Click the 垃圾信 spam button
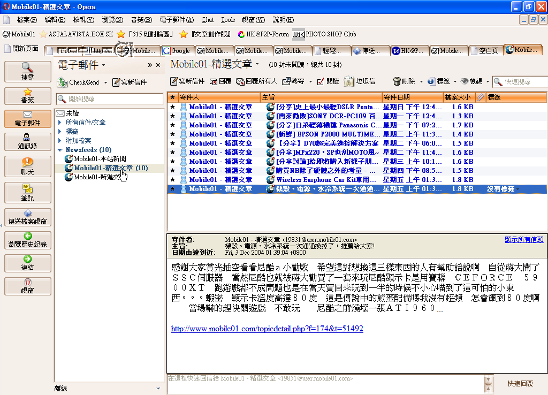 pyautogui.click(x=360, y=81)
